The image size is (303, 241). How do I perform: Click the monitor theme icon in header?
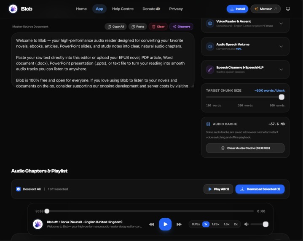288,9
